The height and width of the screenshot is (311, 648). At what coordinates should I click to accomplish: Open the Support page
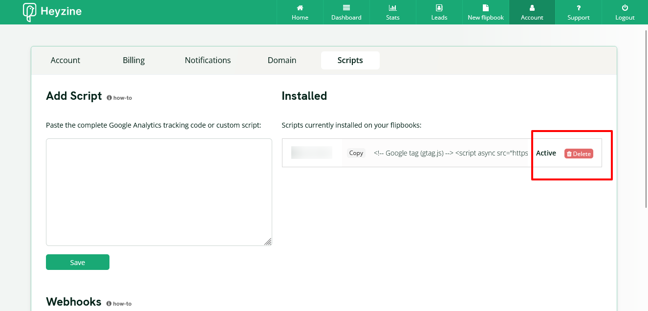tap(578, 12)
